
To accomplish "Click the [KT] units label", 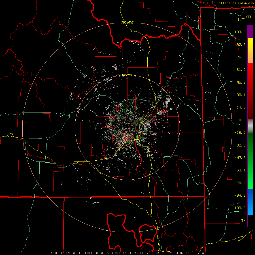I will pyautogui.click(x=242, y=20).
